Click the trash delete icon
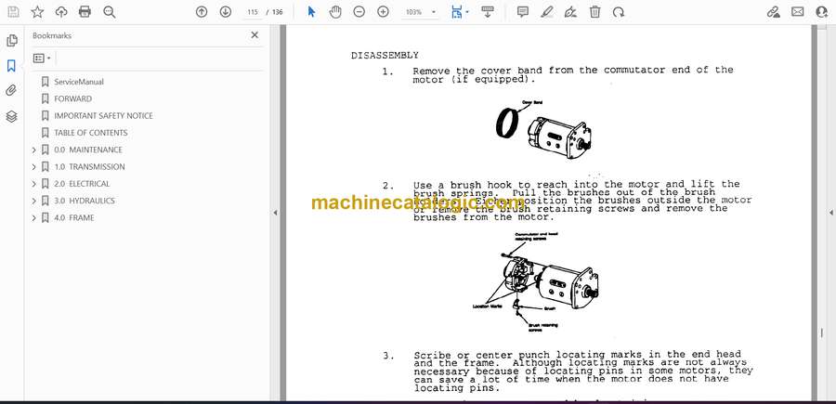This screenshot has width=836, height=404. [x=594, y=12]
